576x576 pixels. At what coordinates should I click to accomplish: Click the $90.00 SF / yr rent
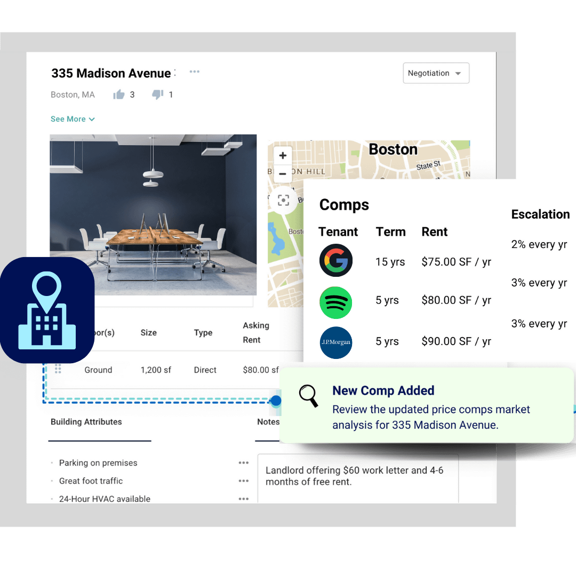(456, 341)
